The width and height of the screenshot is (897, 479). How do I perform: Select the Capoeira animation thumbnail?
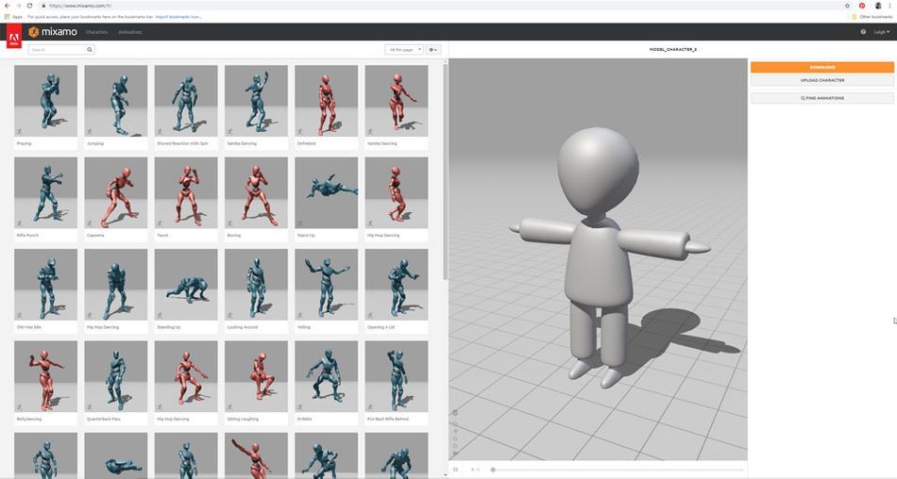pos(115,192)
